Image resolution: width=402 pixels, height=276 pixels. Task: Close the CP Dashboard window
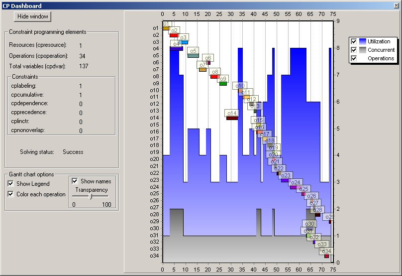coord(396,5)
